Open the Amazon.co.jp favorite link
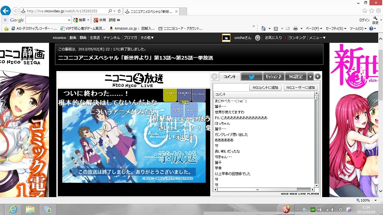Viewport: 383px width, 215px height. pos(132,28)
